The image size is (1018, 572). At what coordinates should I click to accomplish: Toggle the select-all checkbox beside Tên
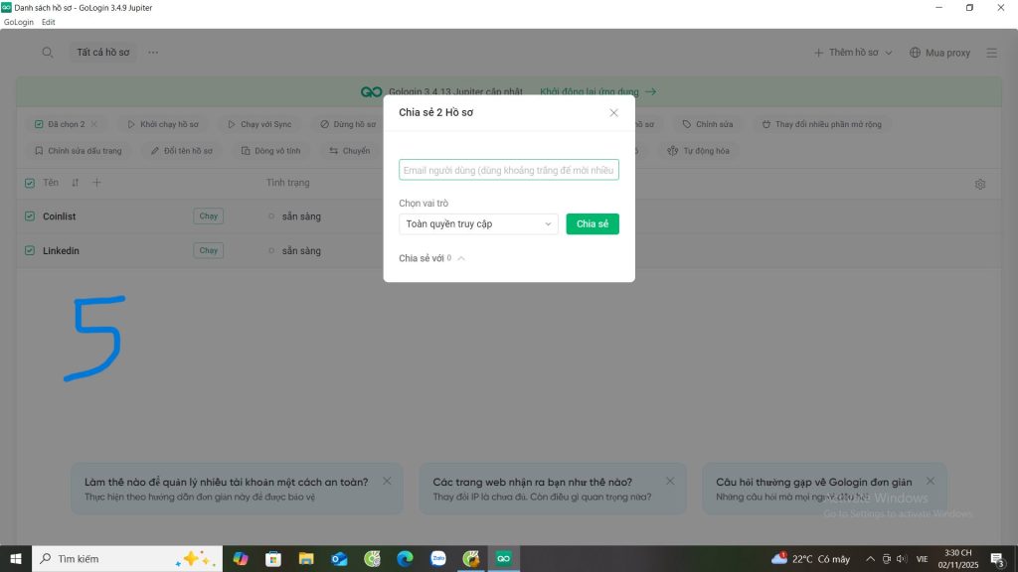tap(30, 183)
